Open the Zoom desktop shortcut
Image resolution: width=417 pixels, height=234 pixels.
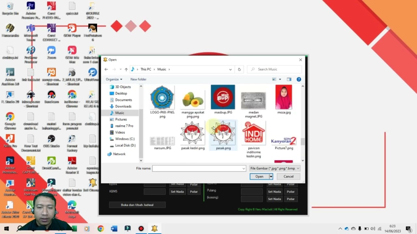[51, 53]
